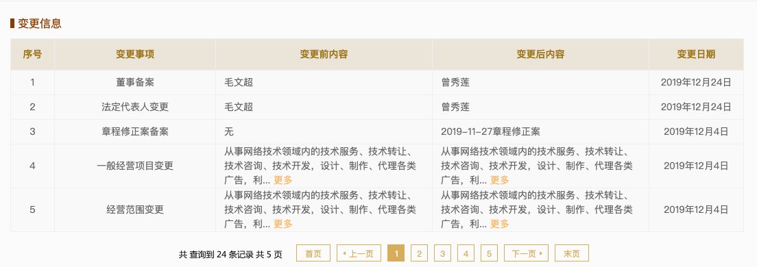The image size is (757, 267).
Task: Jump to page 4
Action: tap(466, 253)
